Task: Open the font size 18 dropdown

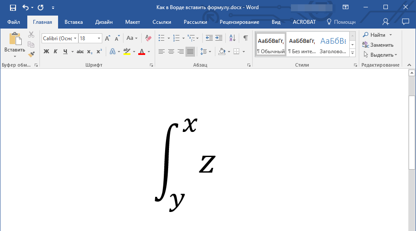Action: point(99,38)
